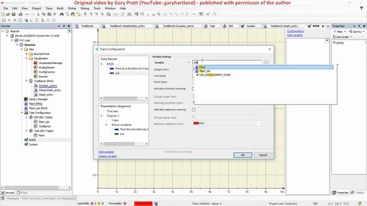This screenshot has height=206, width=367.
Task: Select Plant_sim in the autocomplete list
Action: click(x=264, y=71)
